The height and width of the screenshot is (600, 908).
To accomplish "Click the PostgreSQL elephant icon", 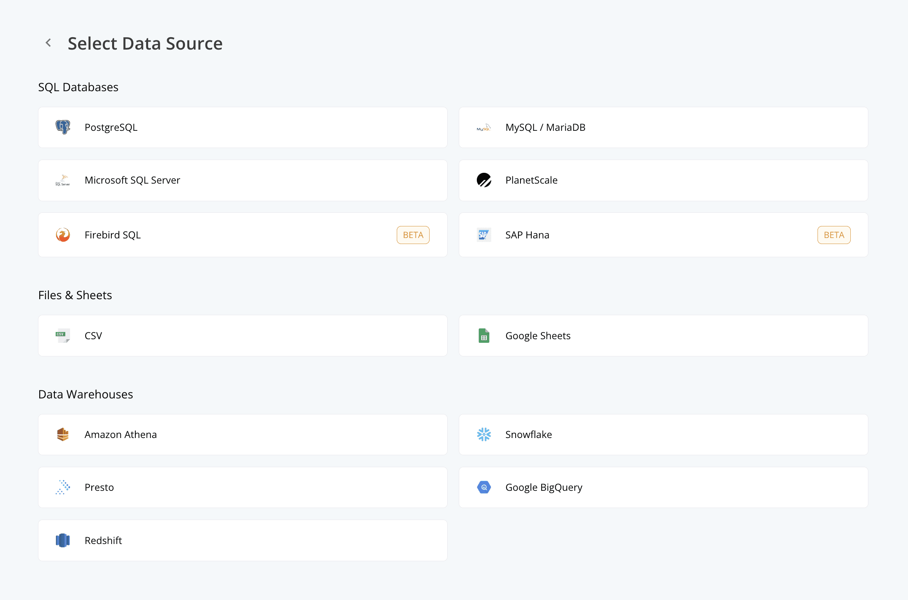I will [x=63, y=127].
